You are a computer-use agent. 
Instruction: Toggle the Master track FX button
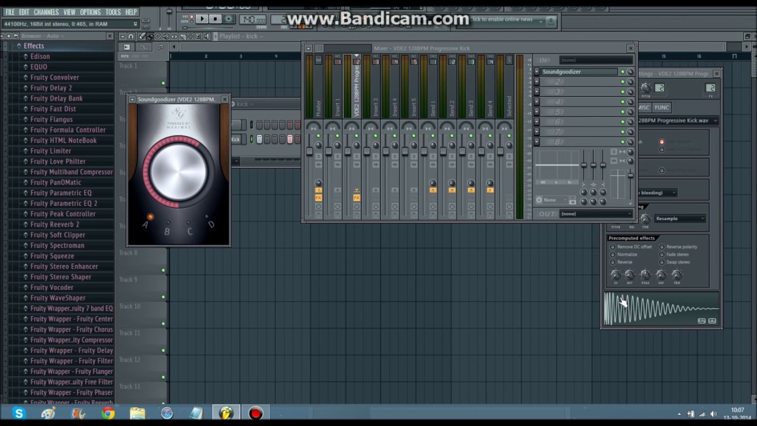pyautogui.click(x=318, y=198)
